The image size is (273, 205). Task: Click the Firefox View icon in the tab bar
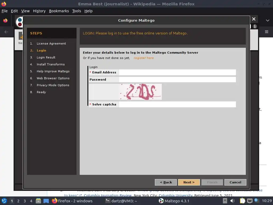pyautogui.click(x=5, y=21)
